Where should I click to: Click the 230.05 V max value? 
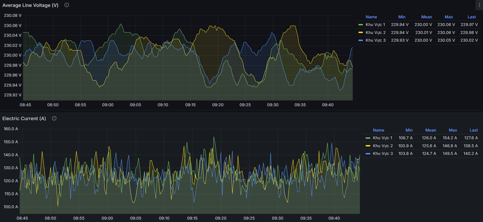(446, 40)
